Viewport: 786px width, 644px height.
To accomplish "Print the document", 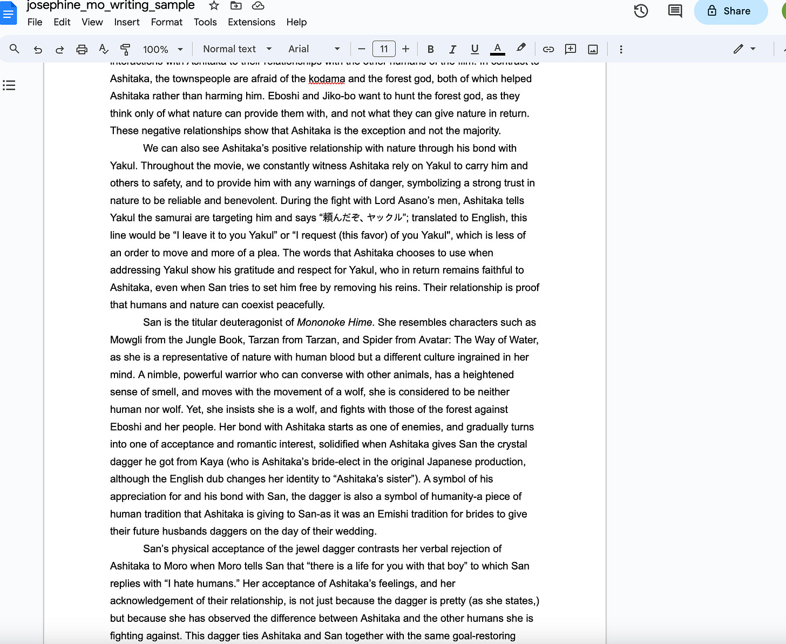I will click(x=82, y=50).
